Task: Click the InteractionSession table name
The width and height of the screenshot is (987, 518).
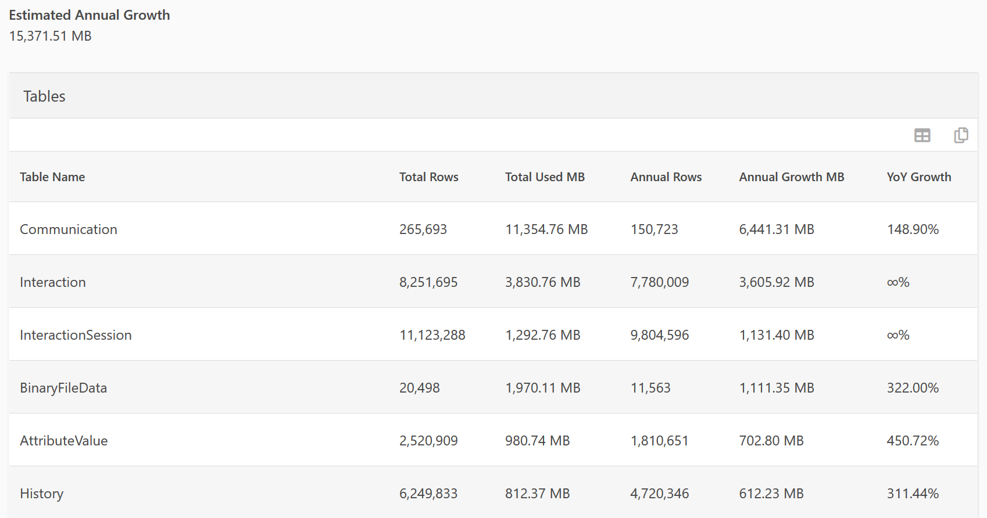Action: pyautogui.click(x=76, y=335)
